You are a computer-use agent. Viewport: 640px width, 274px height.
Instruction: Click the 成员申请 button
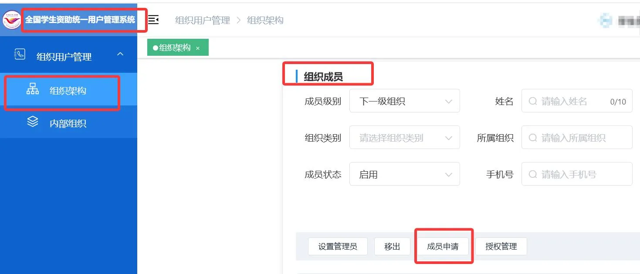coord(443,247)
